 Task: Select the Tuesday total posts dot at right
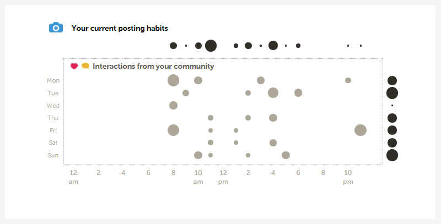[x=392, y=93]
